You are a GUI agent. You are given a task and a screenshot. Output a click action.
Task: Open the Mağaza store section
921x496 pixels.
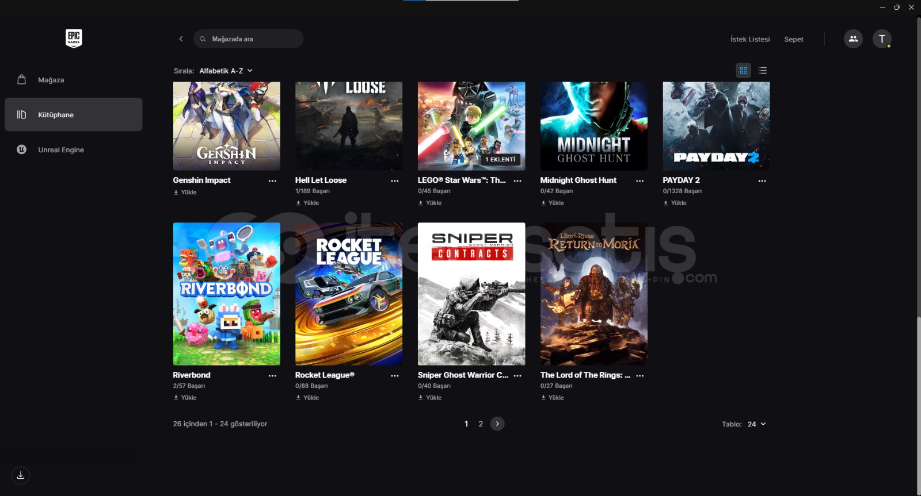[x=74, y=80]
